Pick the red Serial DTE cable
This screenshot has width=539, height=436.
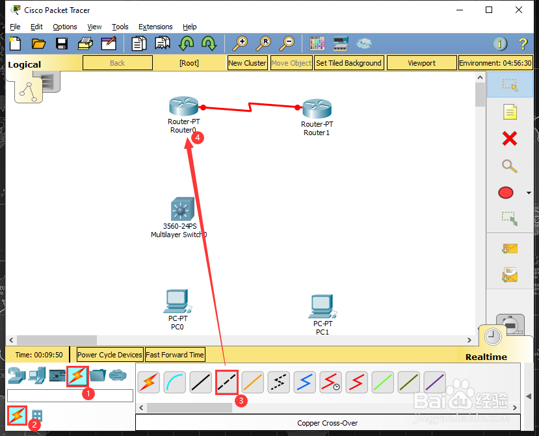pos(356,382)
